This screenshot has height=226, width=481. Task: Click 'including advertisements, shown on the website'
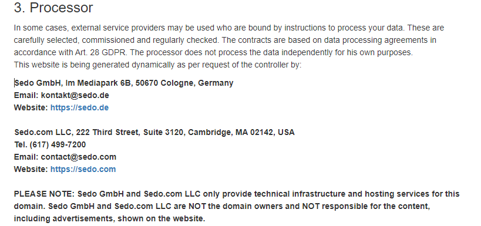click(x=109, y=218)
